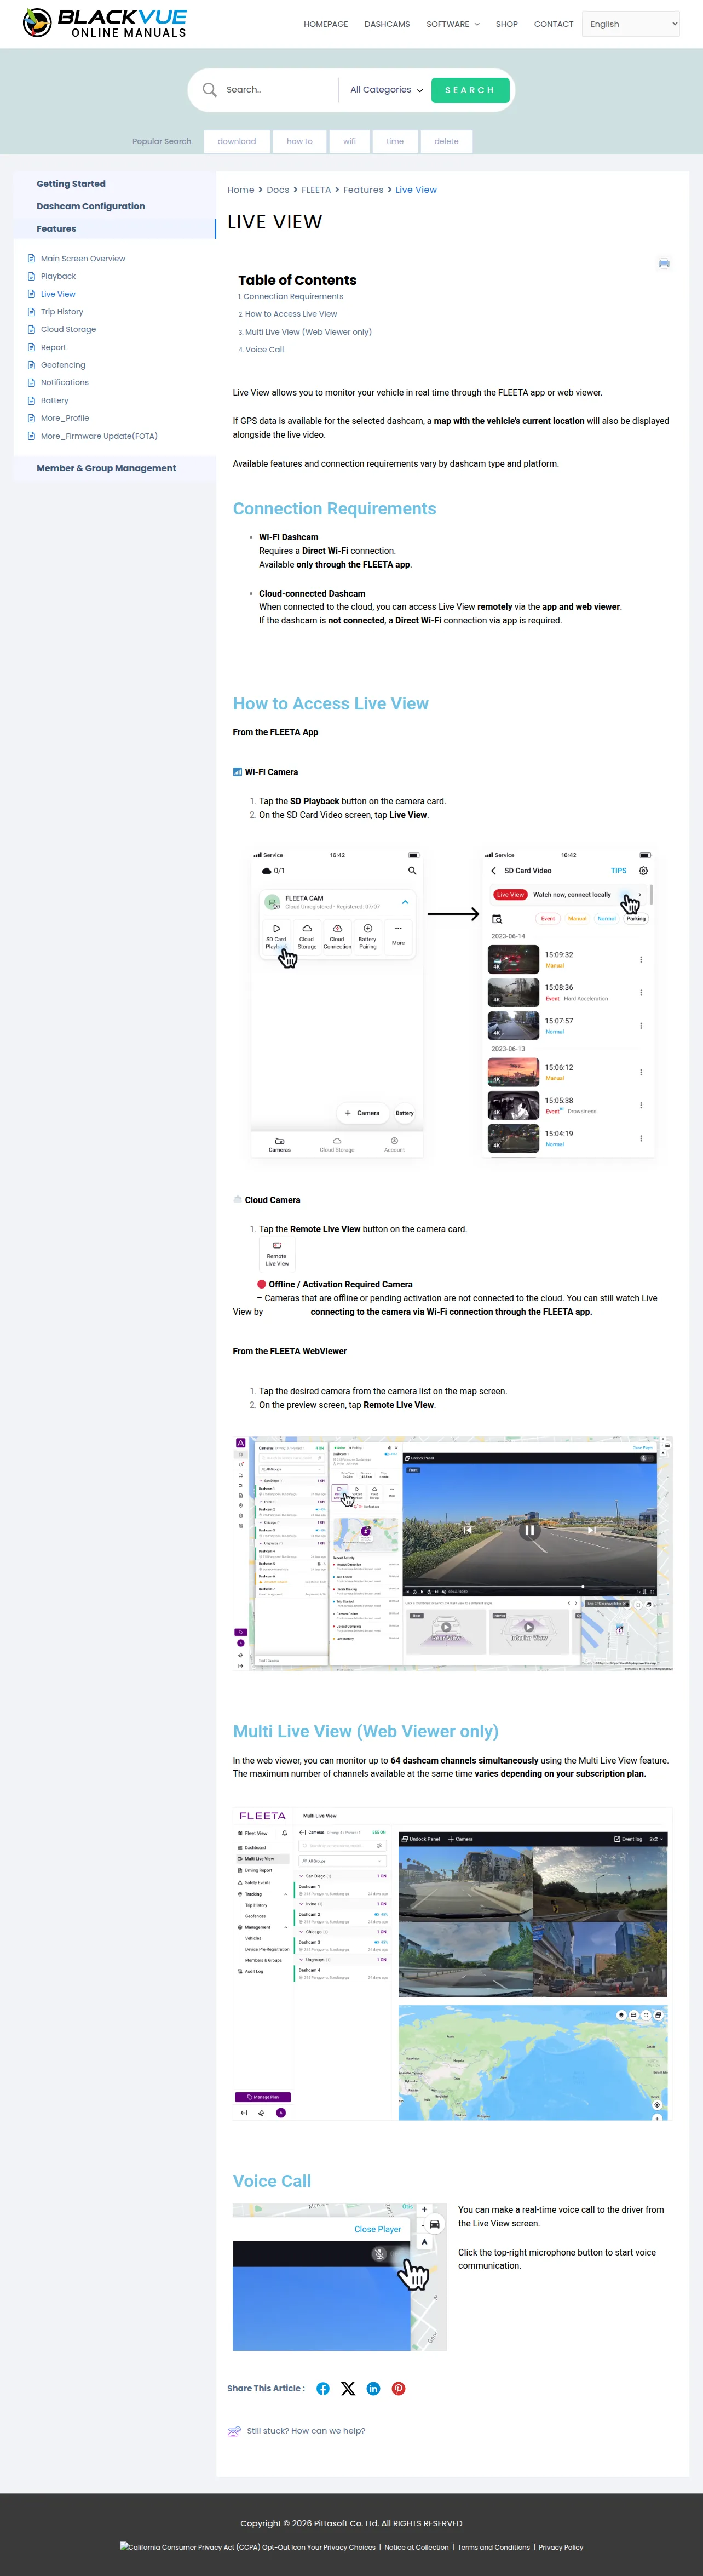
Task: Jump to Multi Live View (Web Viewer only) in contents
Action: point(308,332)
